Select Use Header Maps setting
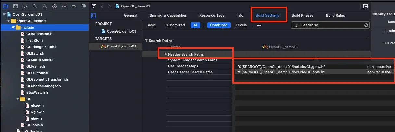This screenshot has width=395, height=132. point(183,66)
